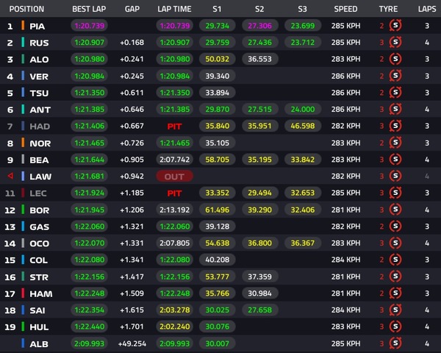Click driver name RUS in second position

[x=39, y=43]
